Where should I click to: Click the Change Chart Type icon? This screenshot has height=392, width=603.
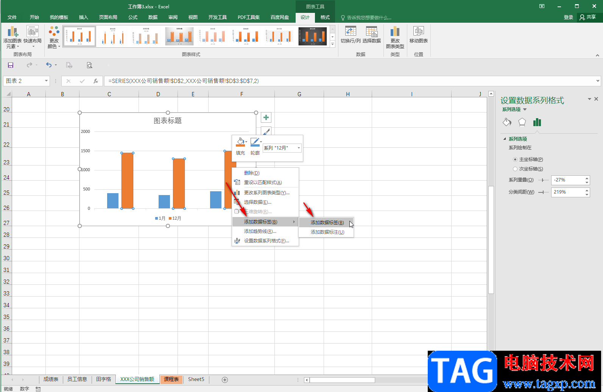tap(395, 31)
